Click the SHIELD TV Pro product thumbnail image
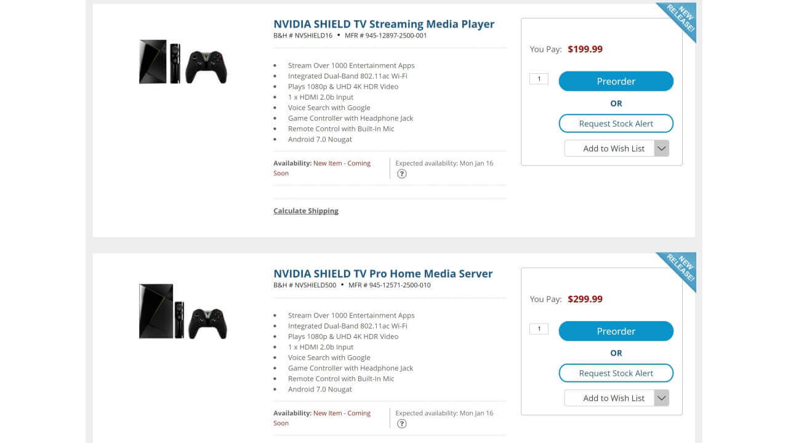 click(182, 311)
